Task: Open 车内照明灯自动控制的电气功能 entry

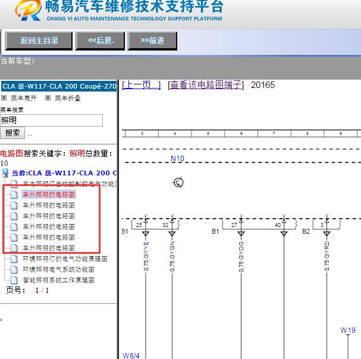Action: (x=70, y=184)
